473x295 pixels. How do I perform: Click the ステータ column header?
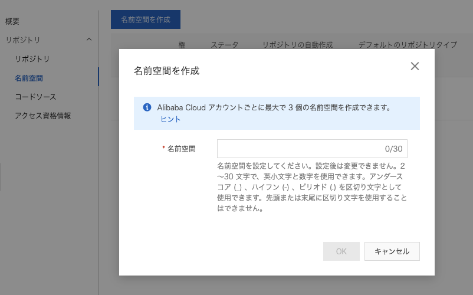coord(225,45)
